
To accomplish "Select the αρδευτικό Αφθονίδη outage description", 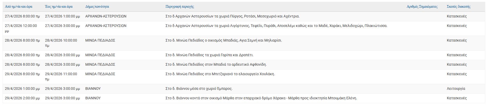I will pyautogui.click(x=216, y=65).
